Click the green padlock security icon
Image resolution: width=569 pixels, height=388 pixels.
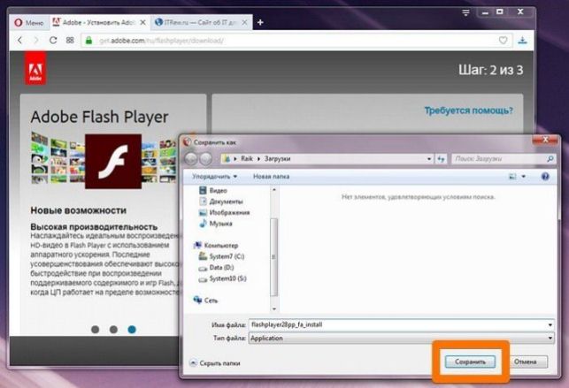(x=88, y=40)
